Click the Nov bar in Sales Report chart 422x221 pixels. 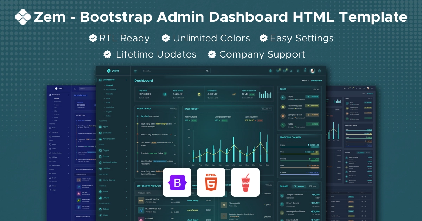260,147
